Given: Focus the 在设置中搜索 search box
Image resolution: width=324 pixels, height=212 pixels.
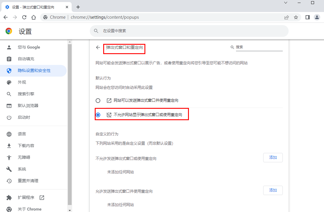Looking at the screenshot, I should 189,31.
